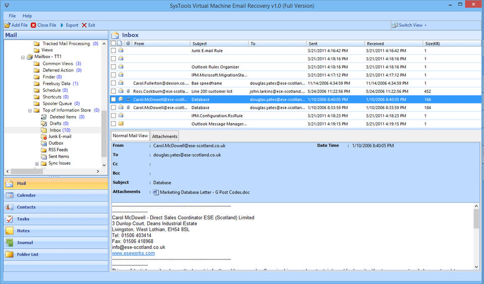Screen dimensions: 484x284
Task: Click the Outbox folder icon
Action: [x=44, y=143]
